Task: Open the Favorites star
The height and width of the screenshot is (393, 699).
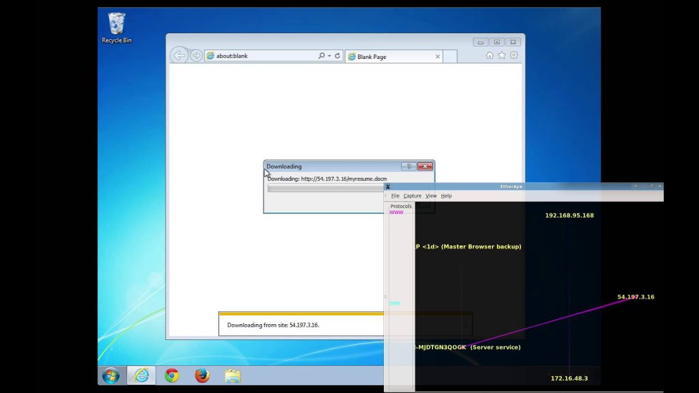Action: click(501, 55)
